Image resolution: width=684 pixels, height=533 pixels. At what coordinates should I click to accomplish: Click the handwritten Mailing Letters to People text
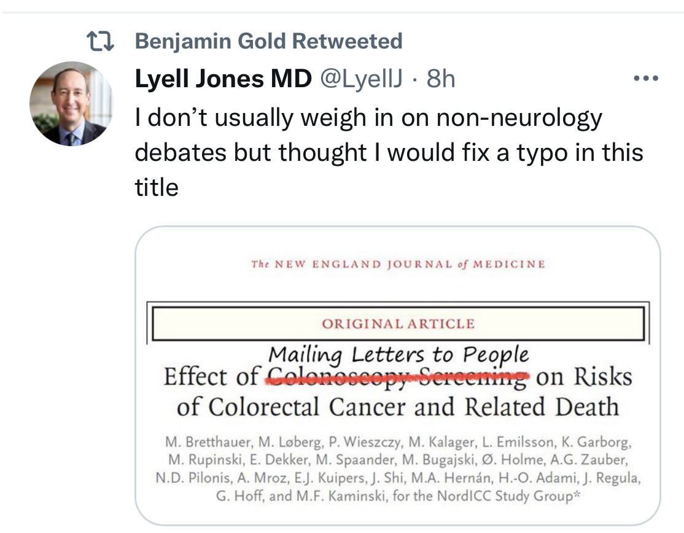point(398,354)
